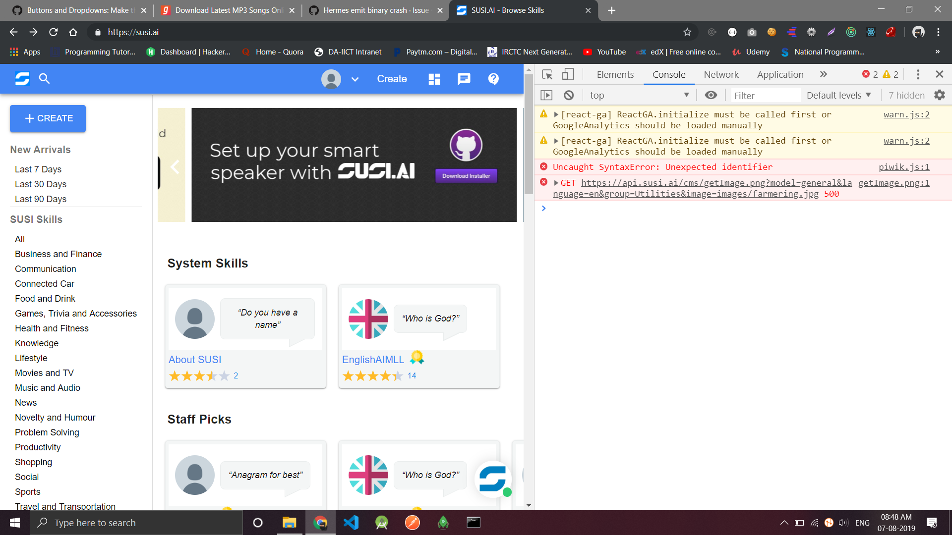Click the dashboard grid icon in header
The image size is (952, 535).
point(434,79)
